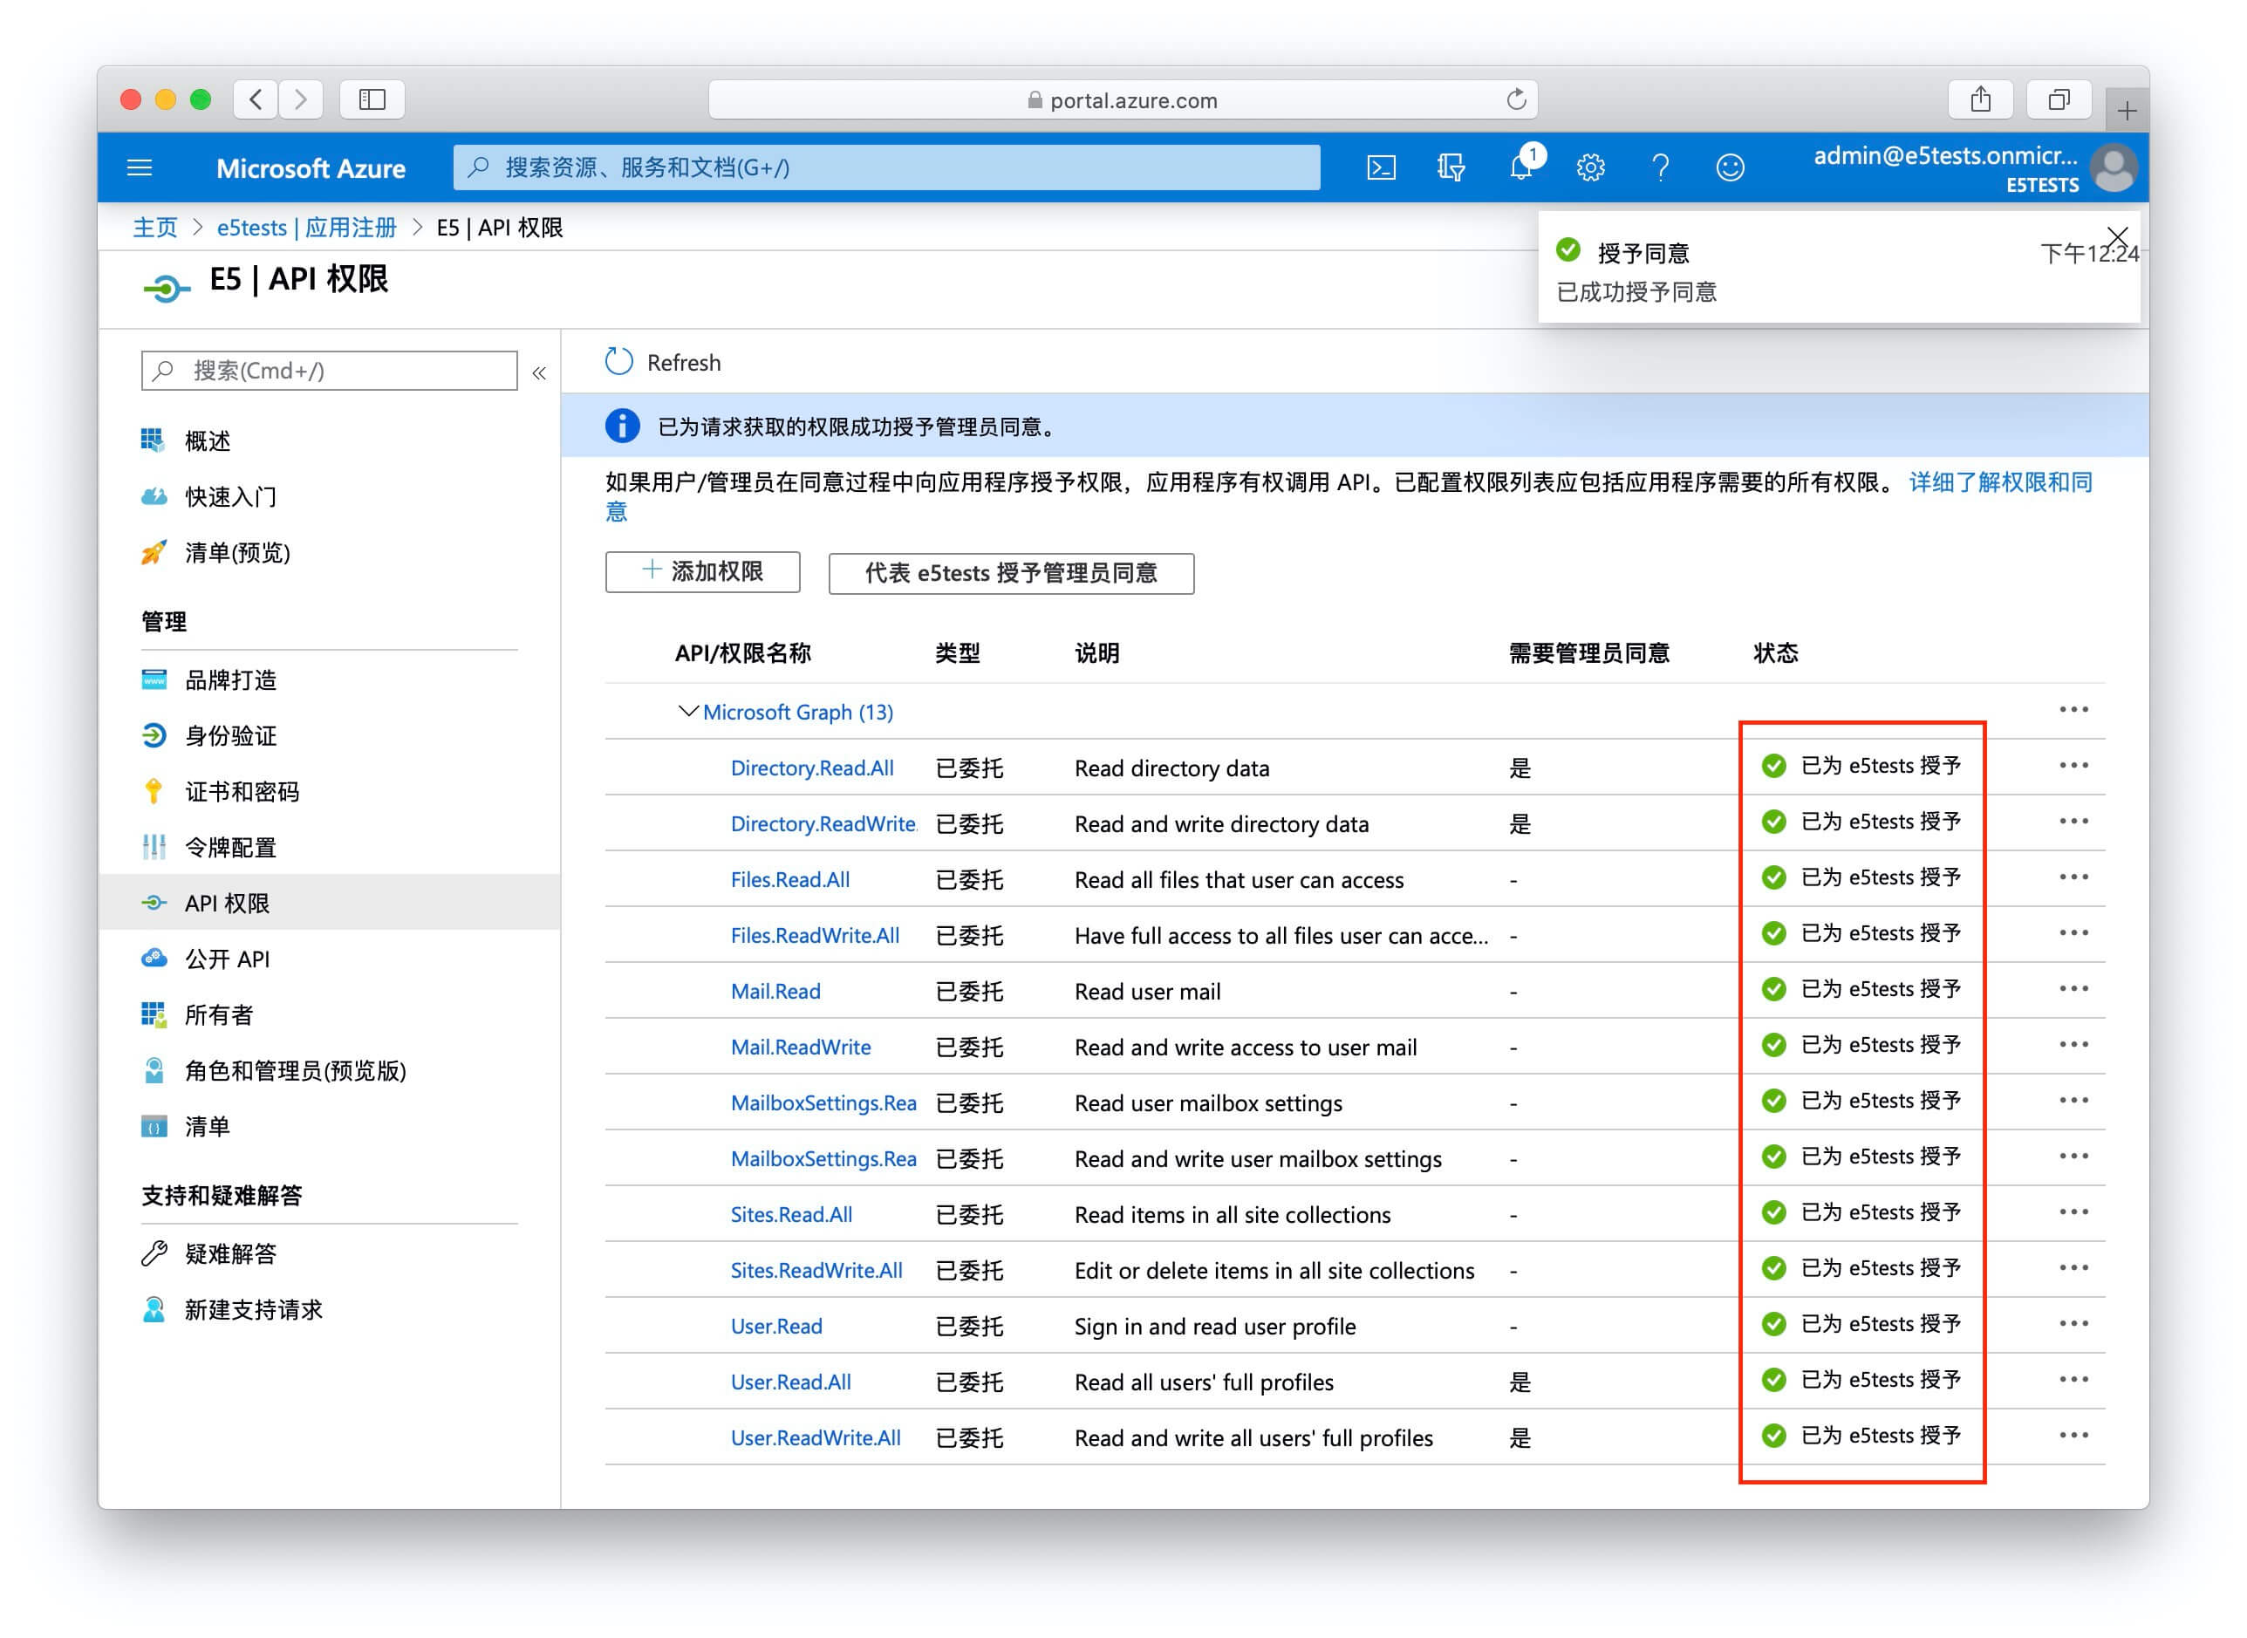The height and width of the screenshot is (1638, 2247).
Task: Open the Azure portal hamburger menu
Action: [x=140, y=167]
